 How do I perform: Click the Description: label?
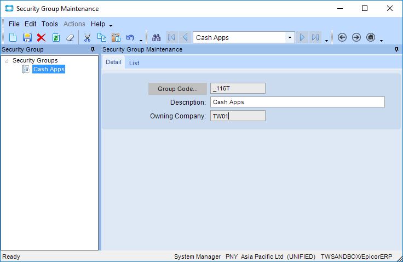coord(188,102)
